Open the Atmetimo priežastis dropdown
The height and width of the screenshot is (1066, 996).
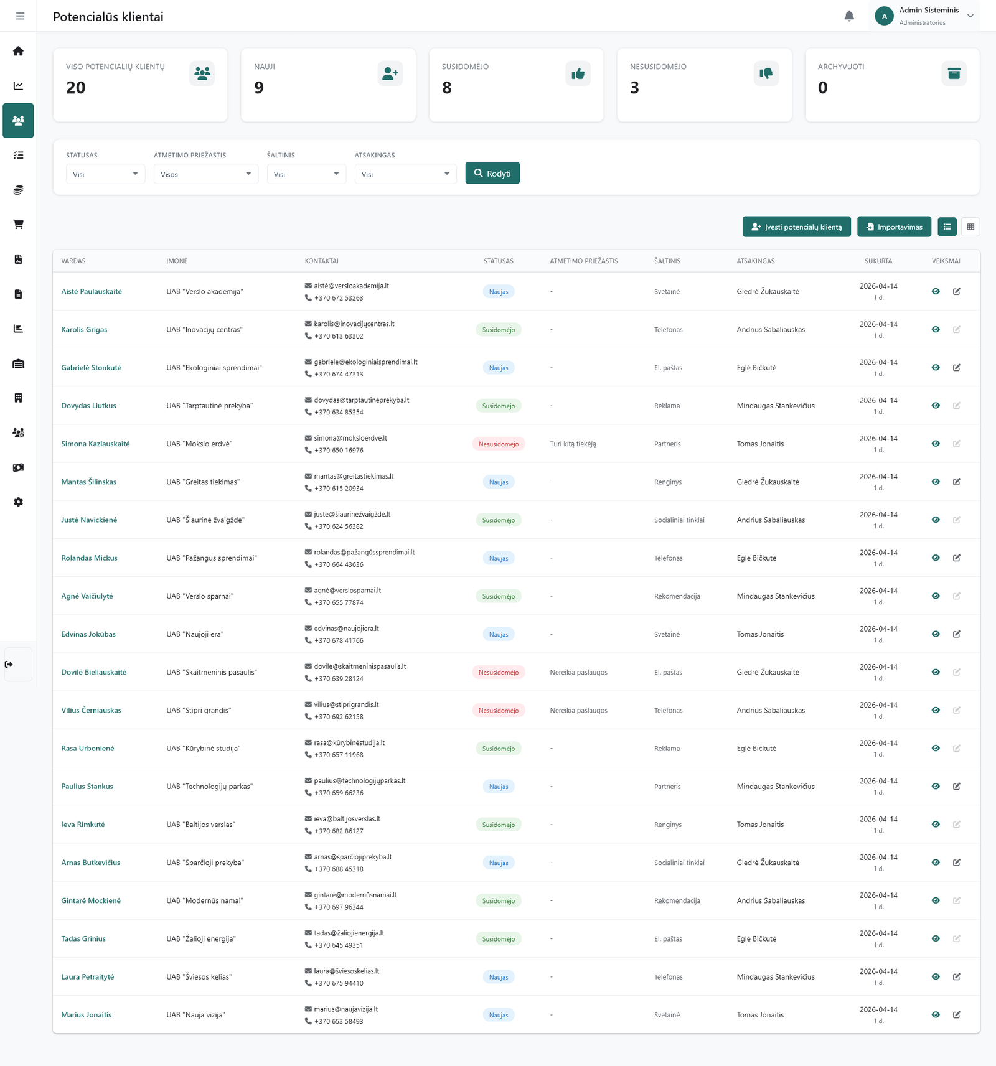205,174
